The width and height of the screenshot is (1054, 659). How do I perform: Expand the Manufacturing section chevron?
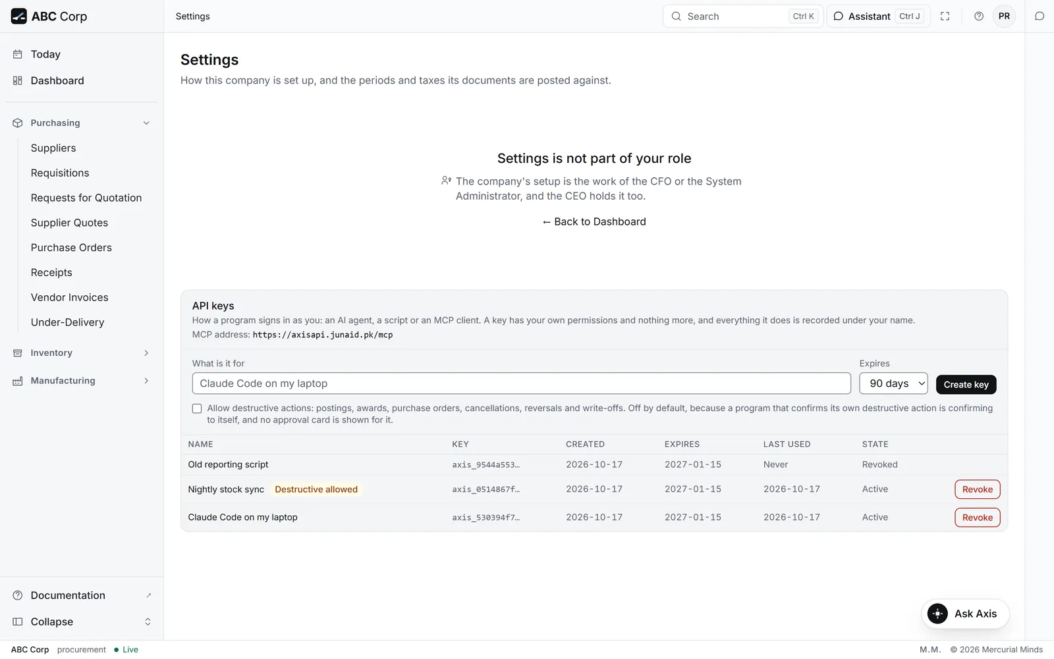146,381
